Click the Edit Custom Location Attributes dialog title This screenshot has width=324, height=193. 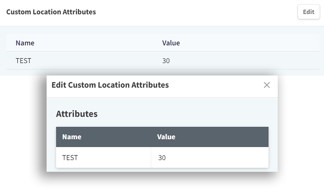tap(110, 85)
